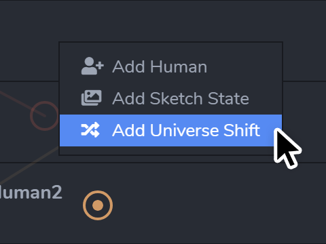Click the solid orange dot inside the ring

98,205
